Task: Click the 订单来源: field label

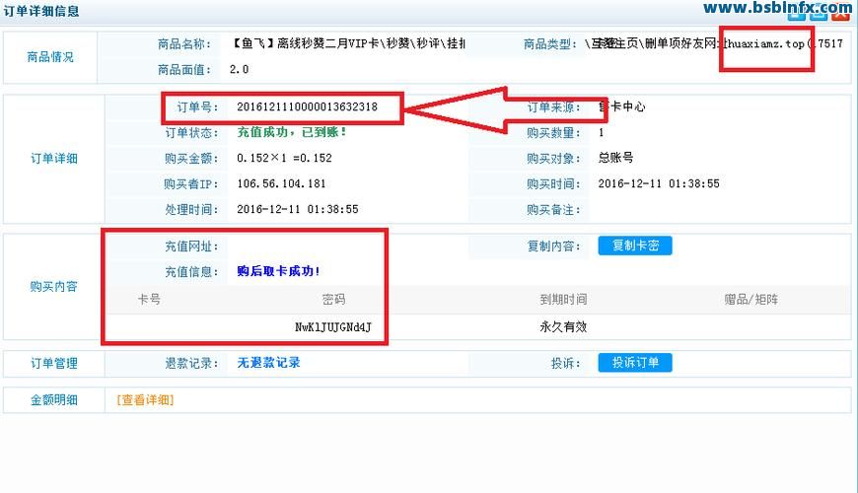Action: click(x=553, y=106)
